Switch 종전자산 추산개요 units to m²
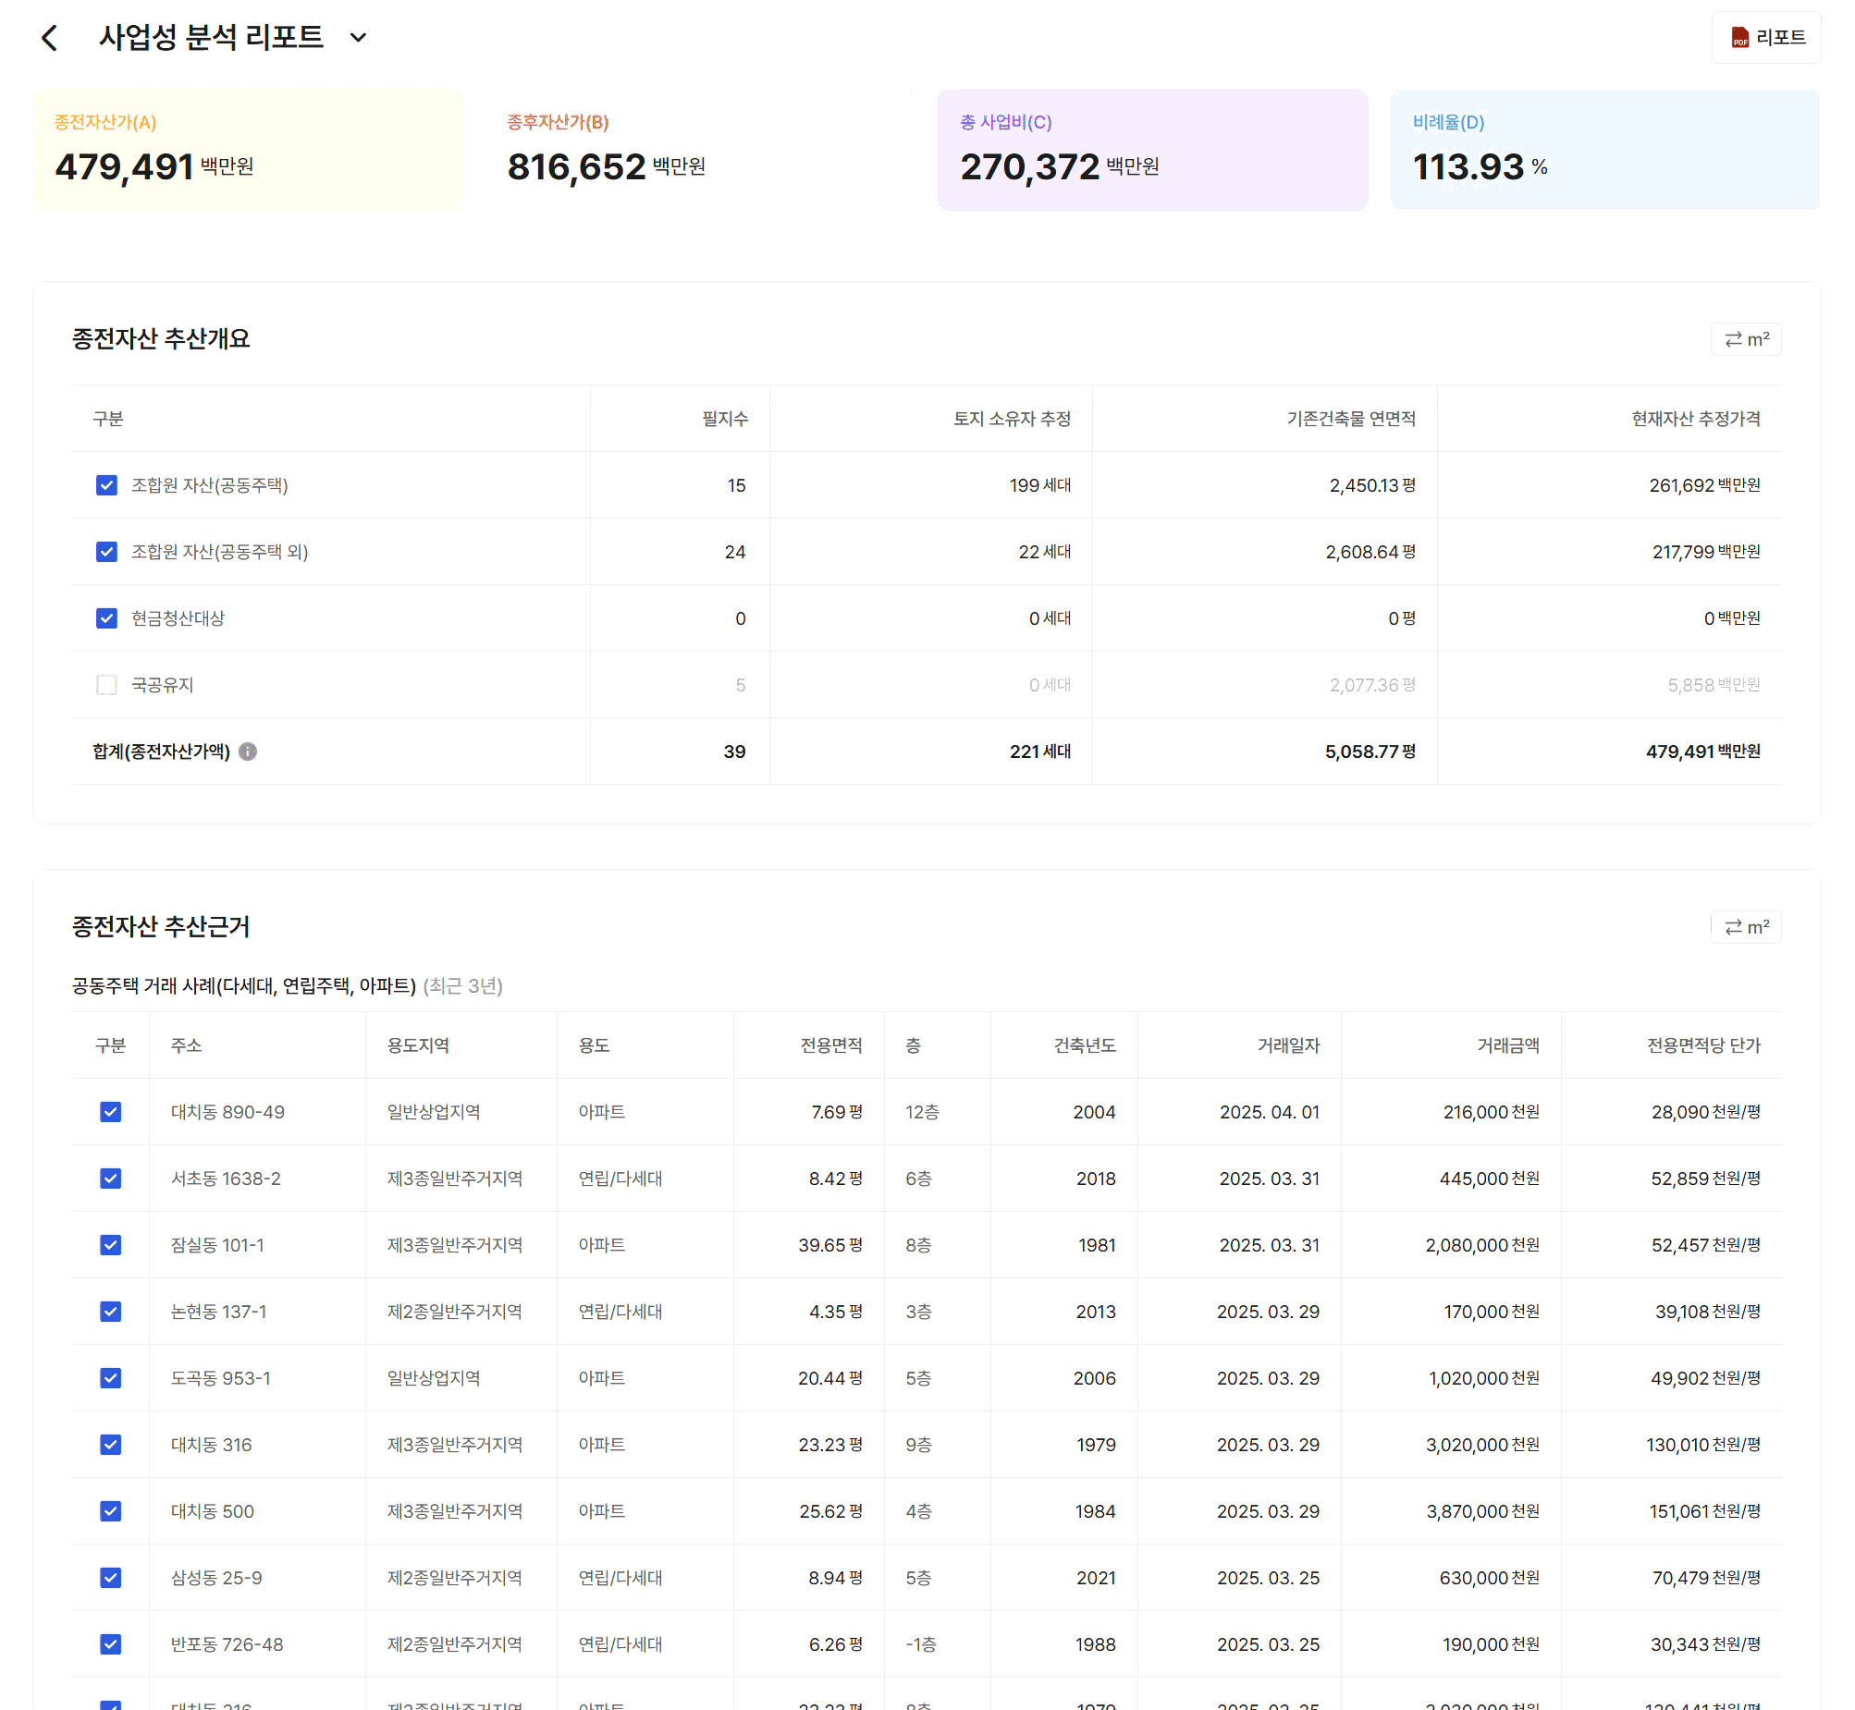This screenshot has width=1855, height=1710. coord(1745,339)
